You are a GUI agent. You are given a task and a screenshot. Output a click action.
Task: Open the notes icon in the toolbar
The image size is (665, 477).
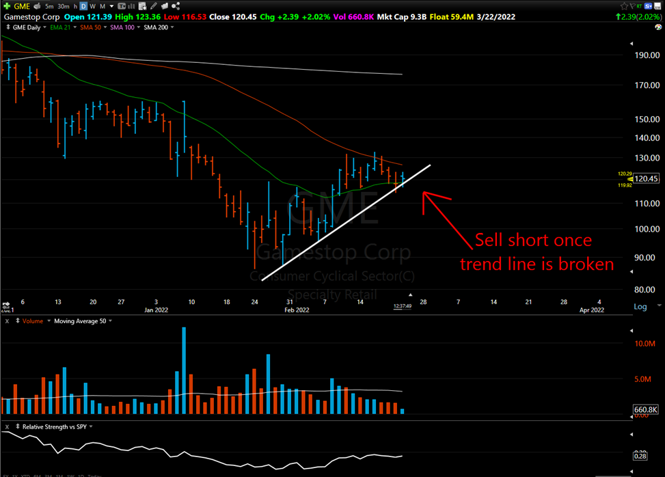pos(165,6)
